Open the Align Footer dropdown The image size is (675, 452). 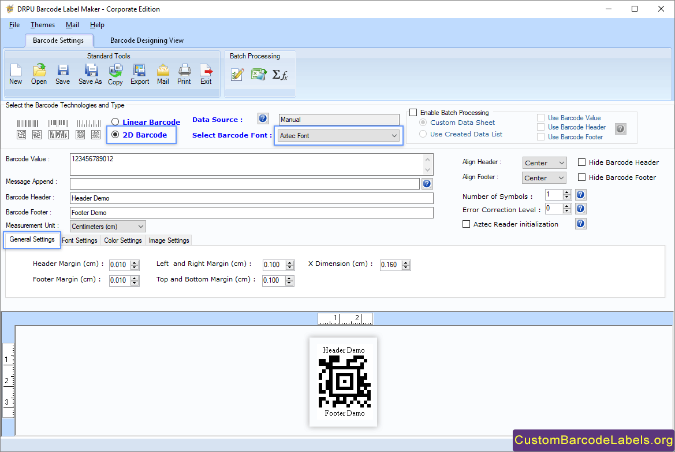(544, 177)
